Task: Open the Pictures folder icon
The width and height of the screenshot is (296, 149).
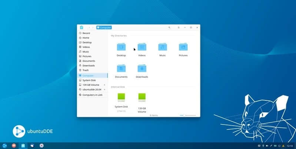Action: point(183,47)
